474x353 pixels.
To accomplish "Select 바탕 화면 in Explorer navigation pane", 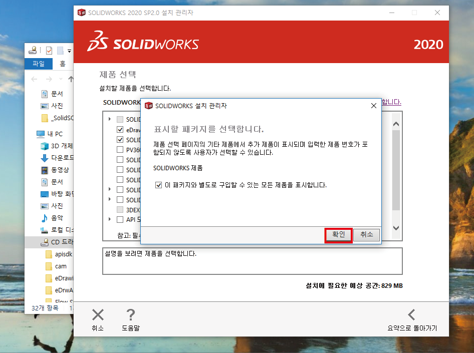I will coord(57,194).
